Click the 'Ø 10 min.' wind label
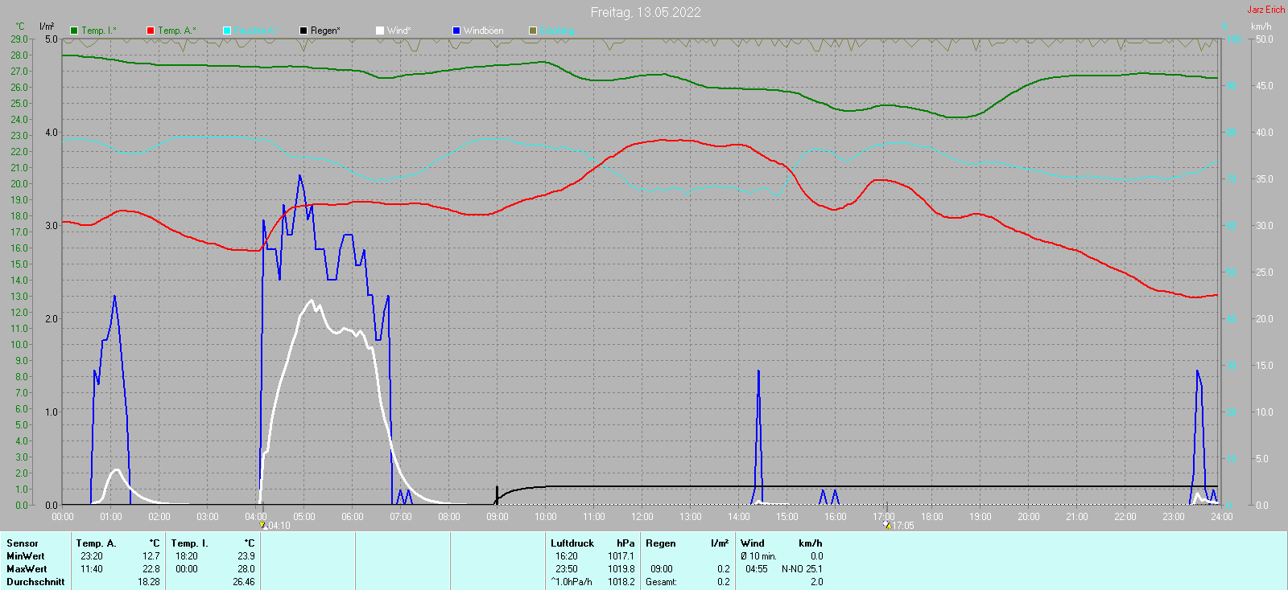Image resolution: width=1288 pixels, height=590 pixels. point(759,556)
